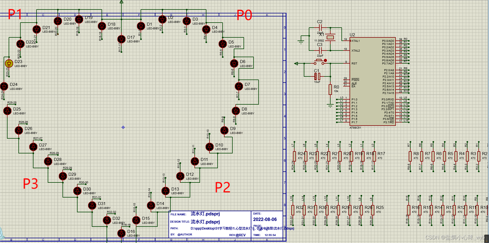489x243 pixels.
Task: Select the ground symbol near C2
Action: click(x=301, y=42)
